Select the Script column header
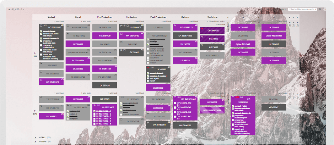This screenshot has height=145, width=334. point(78,17)
